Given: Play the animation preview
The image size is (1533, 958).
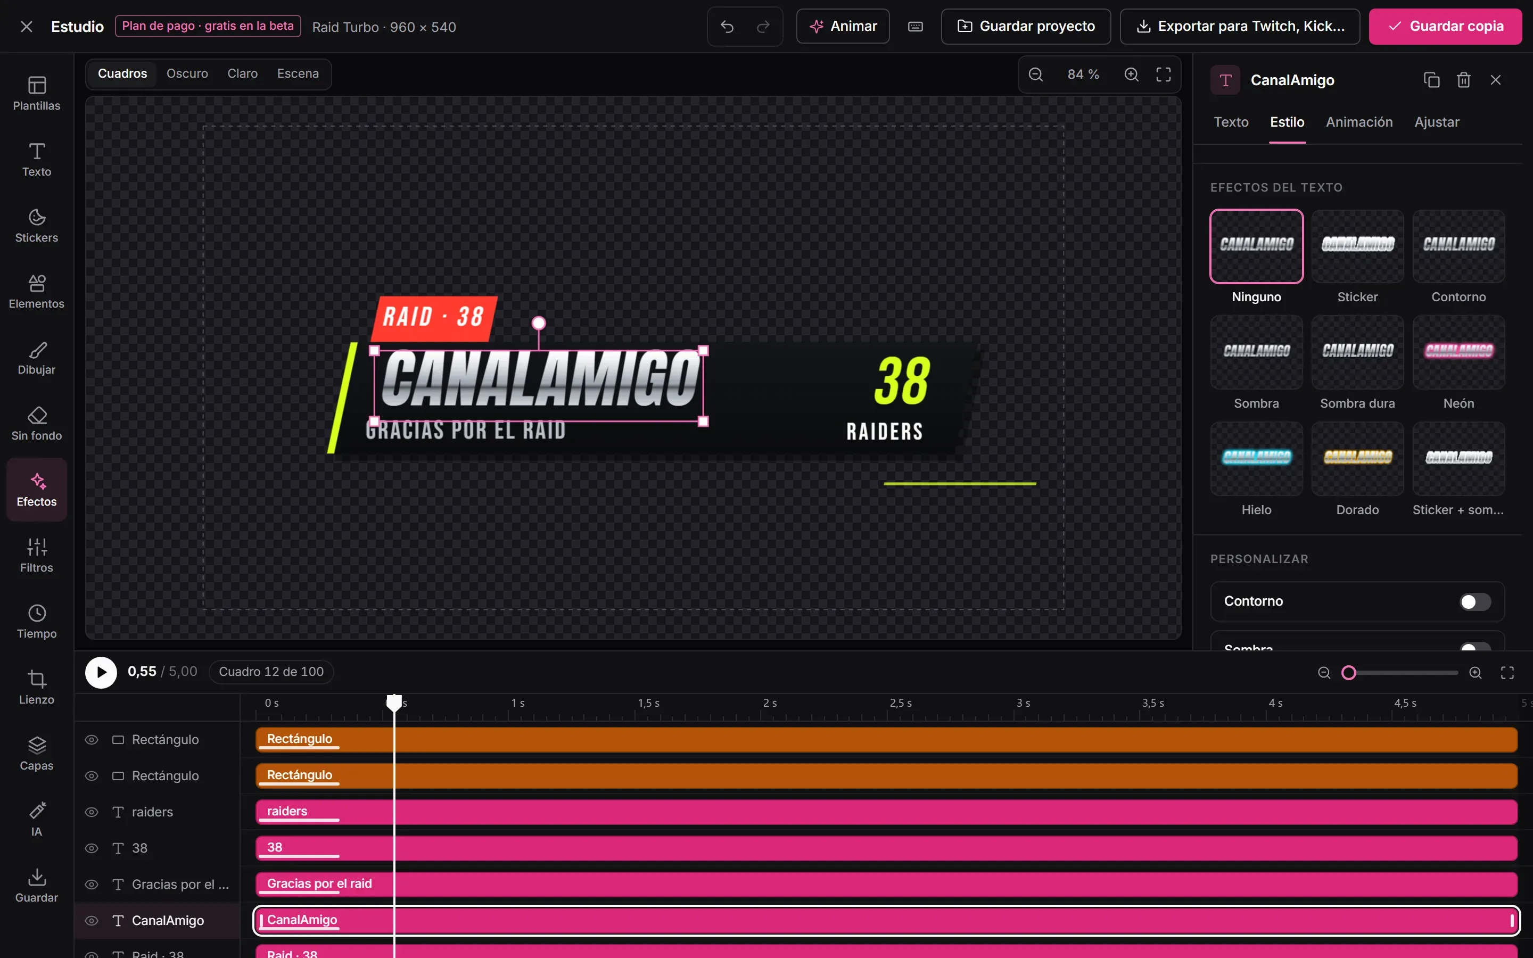Looking at the screenshot, I should click(101, 672).
